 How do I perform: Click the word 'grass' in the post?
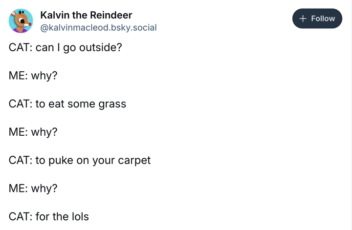point(112,105)
